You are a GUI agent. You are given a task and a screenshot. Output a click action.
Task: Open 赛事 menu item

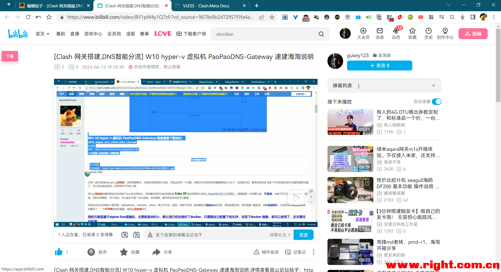[x=144, y=34]
